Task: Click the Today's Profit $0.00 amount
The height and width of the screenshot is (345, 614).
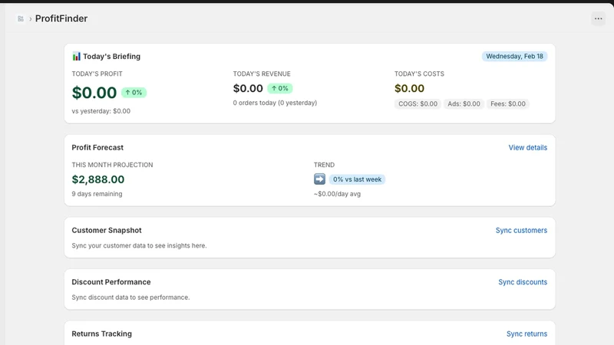Action: click(94, 93)
